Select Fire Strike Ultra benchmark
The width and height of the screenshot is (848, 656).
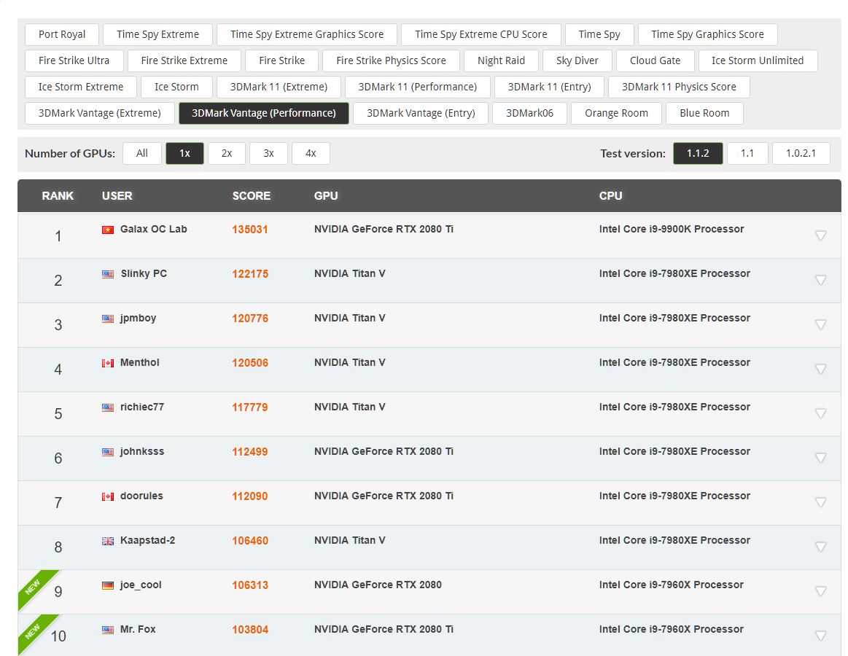click(74, 60)
